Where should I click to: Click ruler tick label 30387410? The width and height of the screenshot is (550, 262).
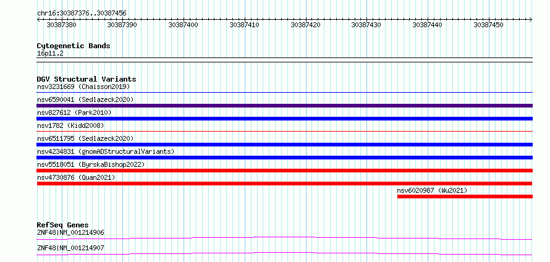click(244, 25)
